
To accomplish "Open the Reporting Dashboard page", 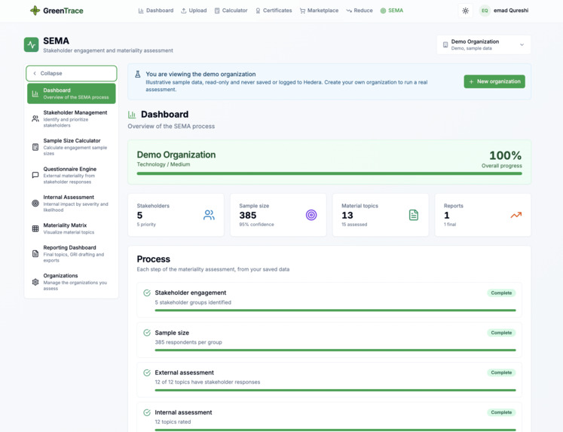I will (x=72, y=253).
